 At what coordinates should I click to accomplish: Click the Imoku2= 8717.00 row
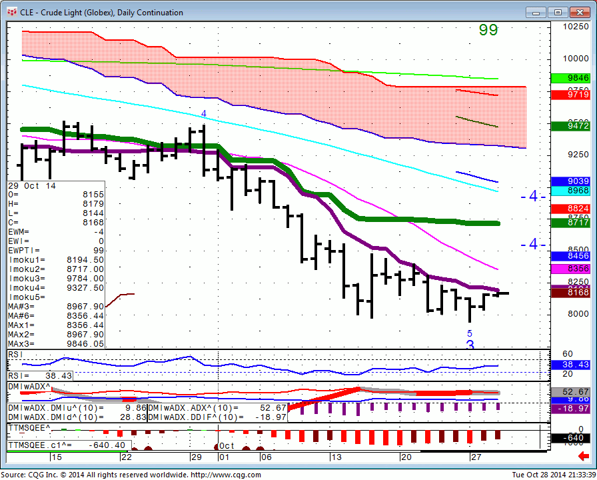[56, 269]
